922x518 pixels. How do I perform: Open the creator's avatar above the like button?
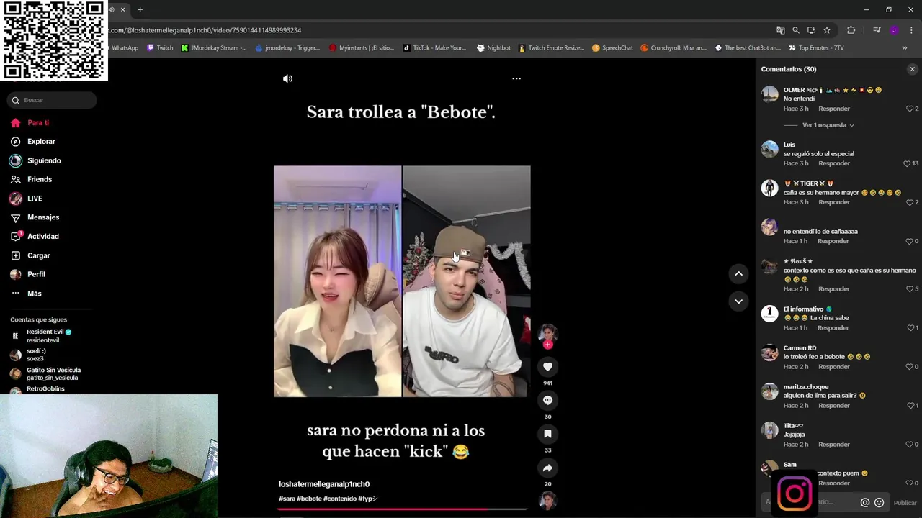click(547, 333)
